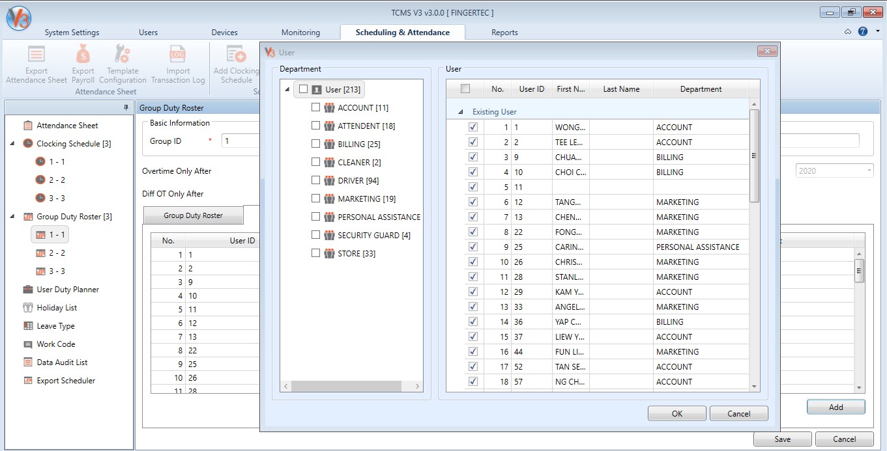The height and width of the screenshot is (451, 887).
Task: Open Leave Type settings
Action: click(x=49, y=326)
